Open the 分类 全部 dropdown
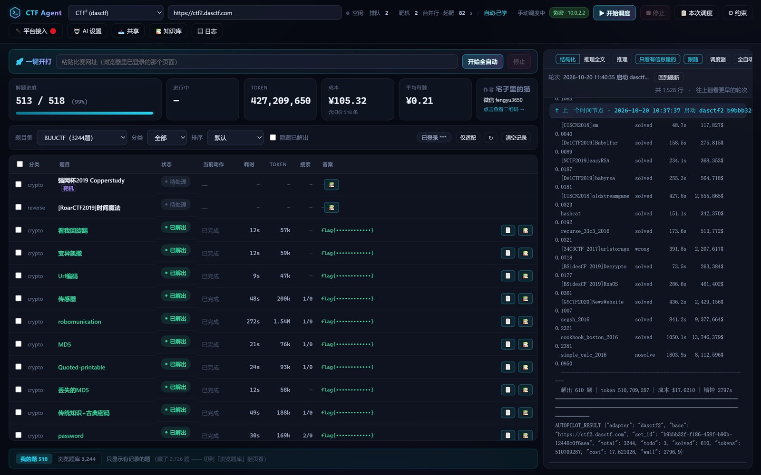Image resolution: width=761 pixels, height=475 pixels. [x=167, y=138]
